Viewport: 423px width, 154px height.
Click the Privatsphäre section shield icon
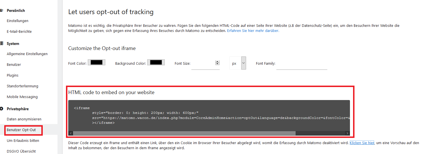point(1,109)
